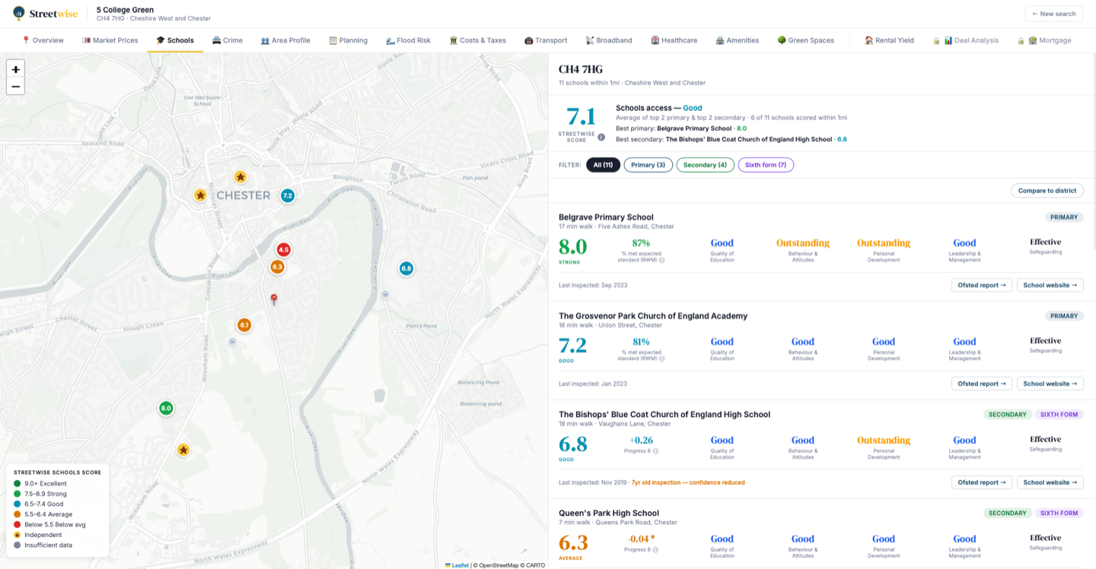Filter schools by Secondary (4)
Viewport: 1096px width, 569px height.
(705, 165)
